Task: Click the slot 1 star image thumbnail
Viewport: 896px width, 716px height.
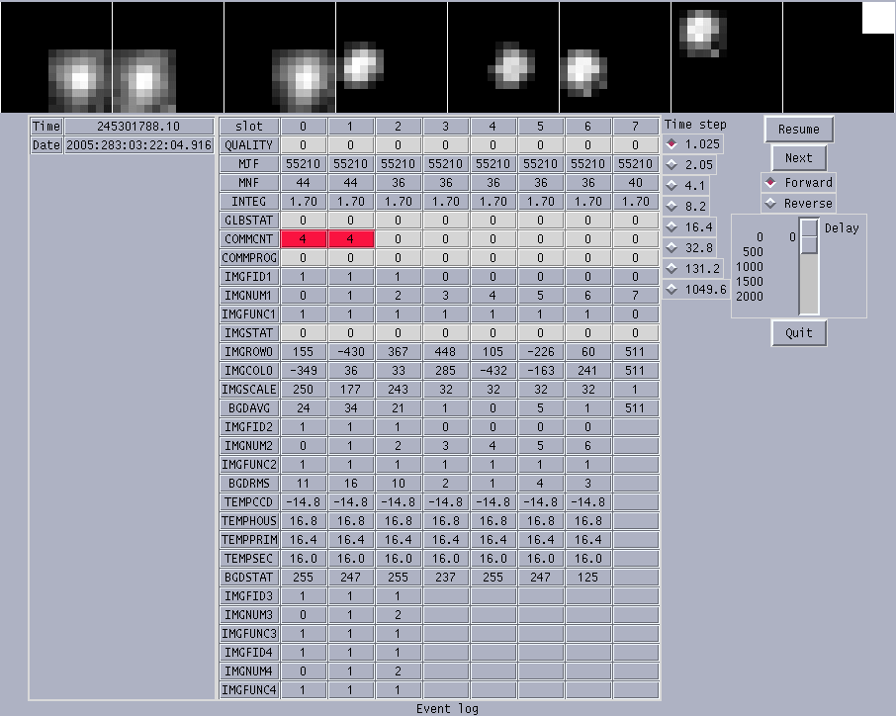Action: [x=168, y=57]
